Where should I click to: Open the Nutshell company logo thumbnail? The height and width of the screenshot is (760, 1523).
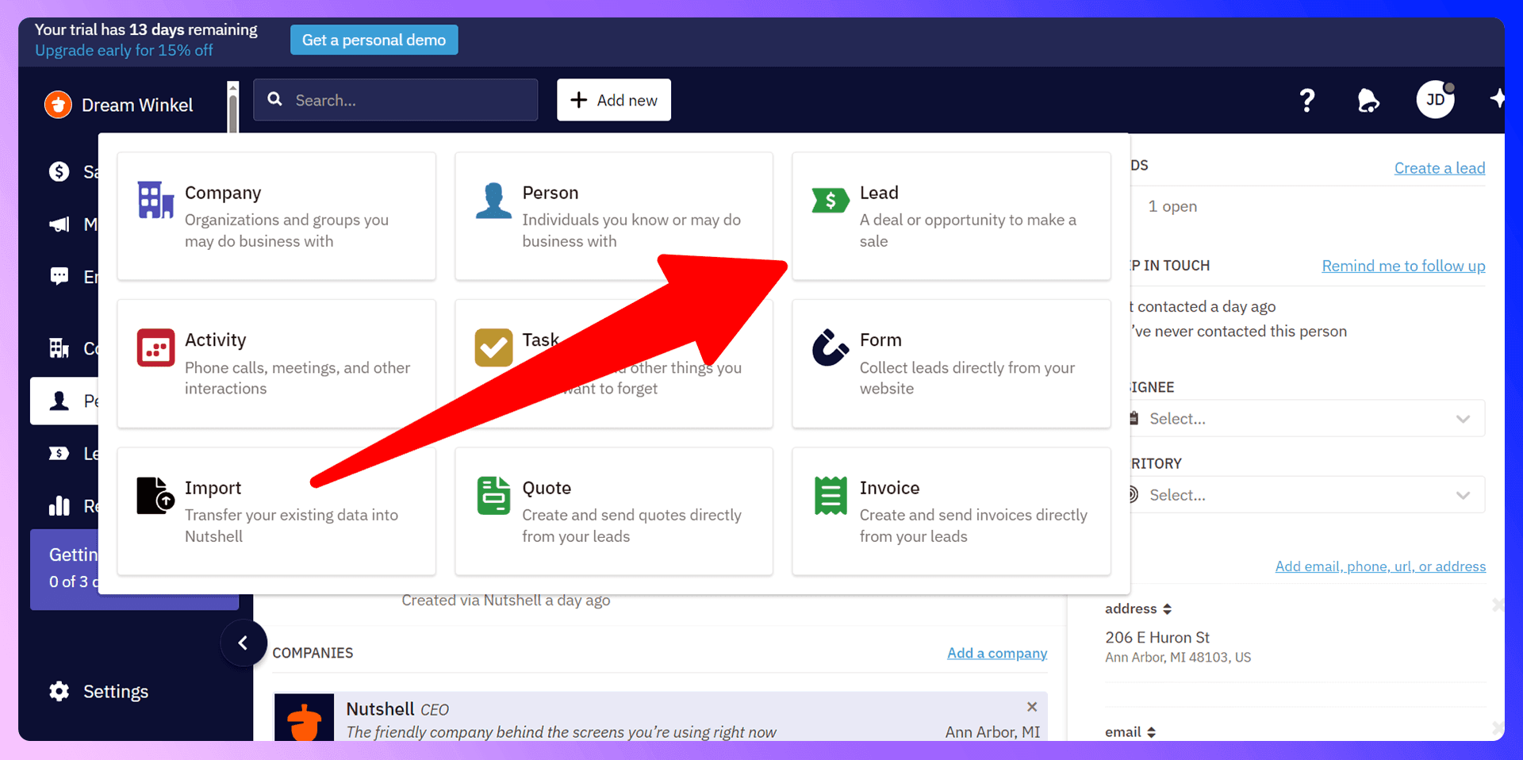tap(304, 718)
